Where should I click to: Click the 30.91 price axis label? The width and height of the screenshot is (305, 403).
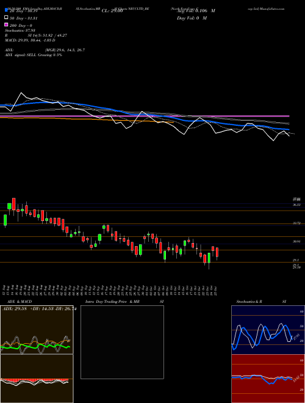pos(297,242)
